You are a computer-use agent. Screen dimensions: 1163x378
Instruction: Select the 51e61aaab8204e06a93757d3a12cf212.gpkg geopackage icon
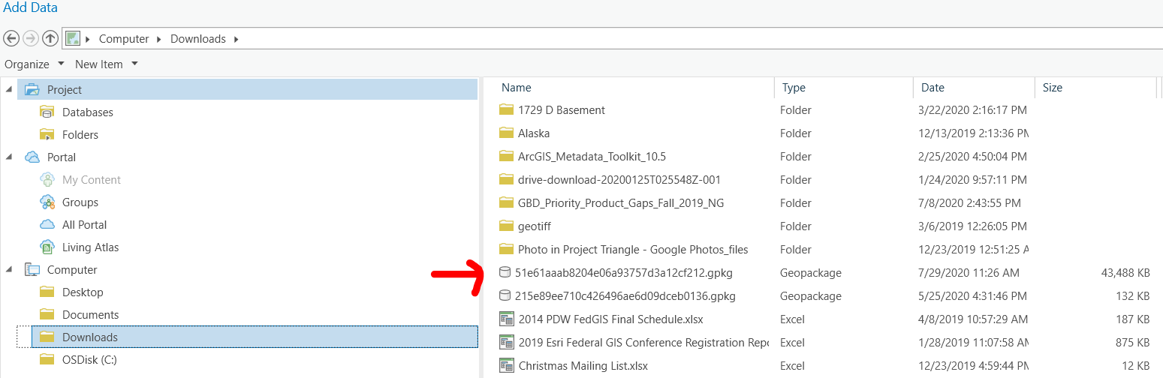coord(505,272)
